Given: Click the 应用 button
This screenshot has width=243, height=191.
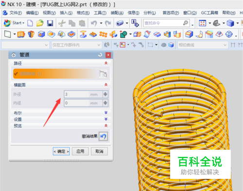Looking at the screenshot, I should click(x=80, y=152).
